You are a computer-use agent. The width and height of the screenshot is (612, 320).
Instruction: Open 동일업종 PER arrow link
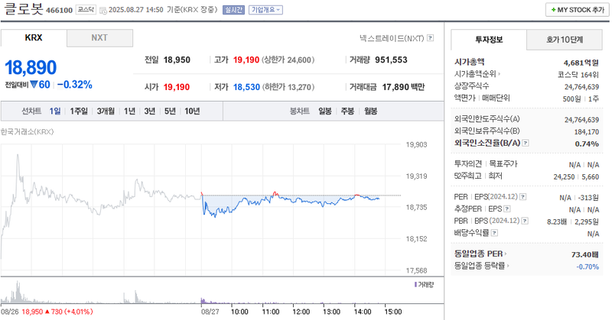click(480, 254)
